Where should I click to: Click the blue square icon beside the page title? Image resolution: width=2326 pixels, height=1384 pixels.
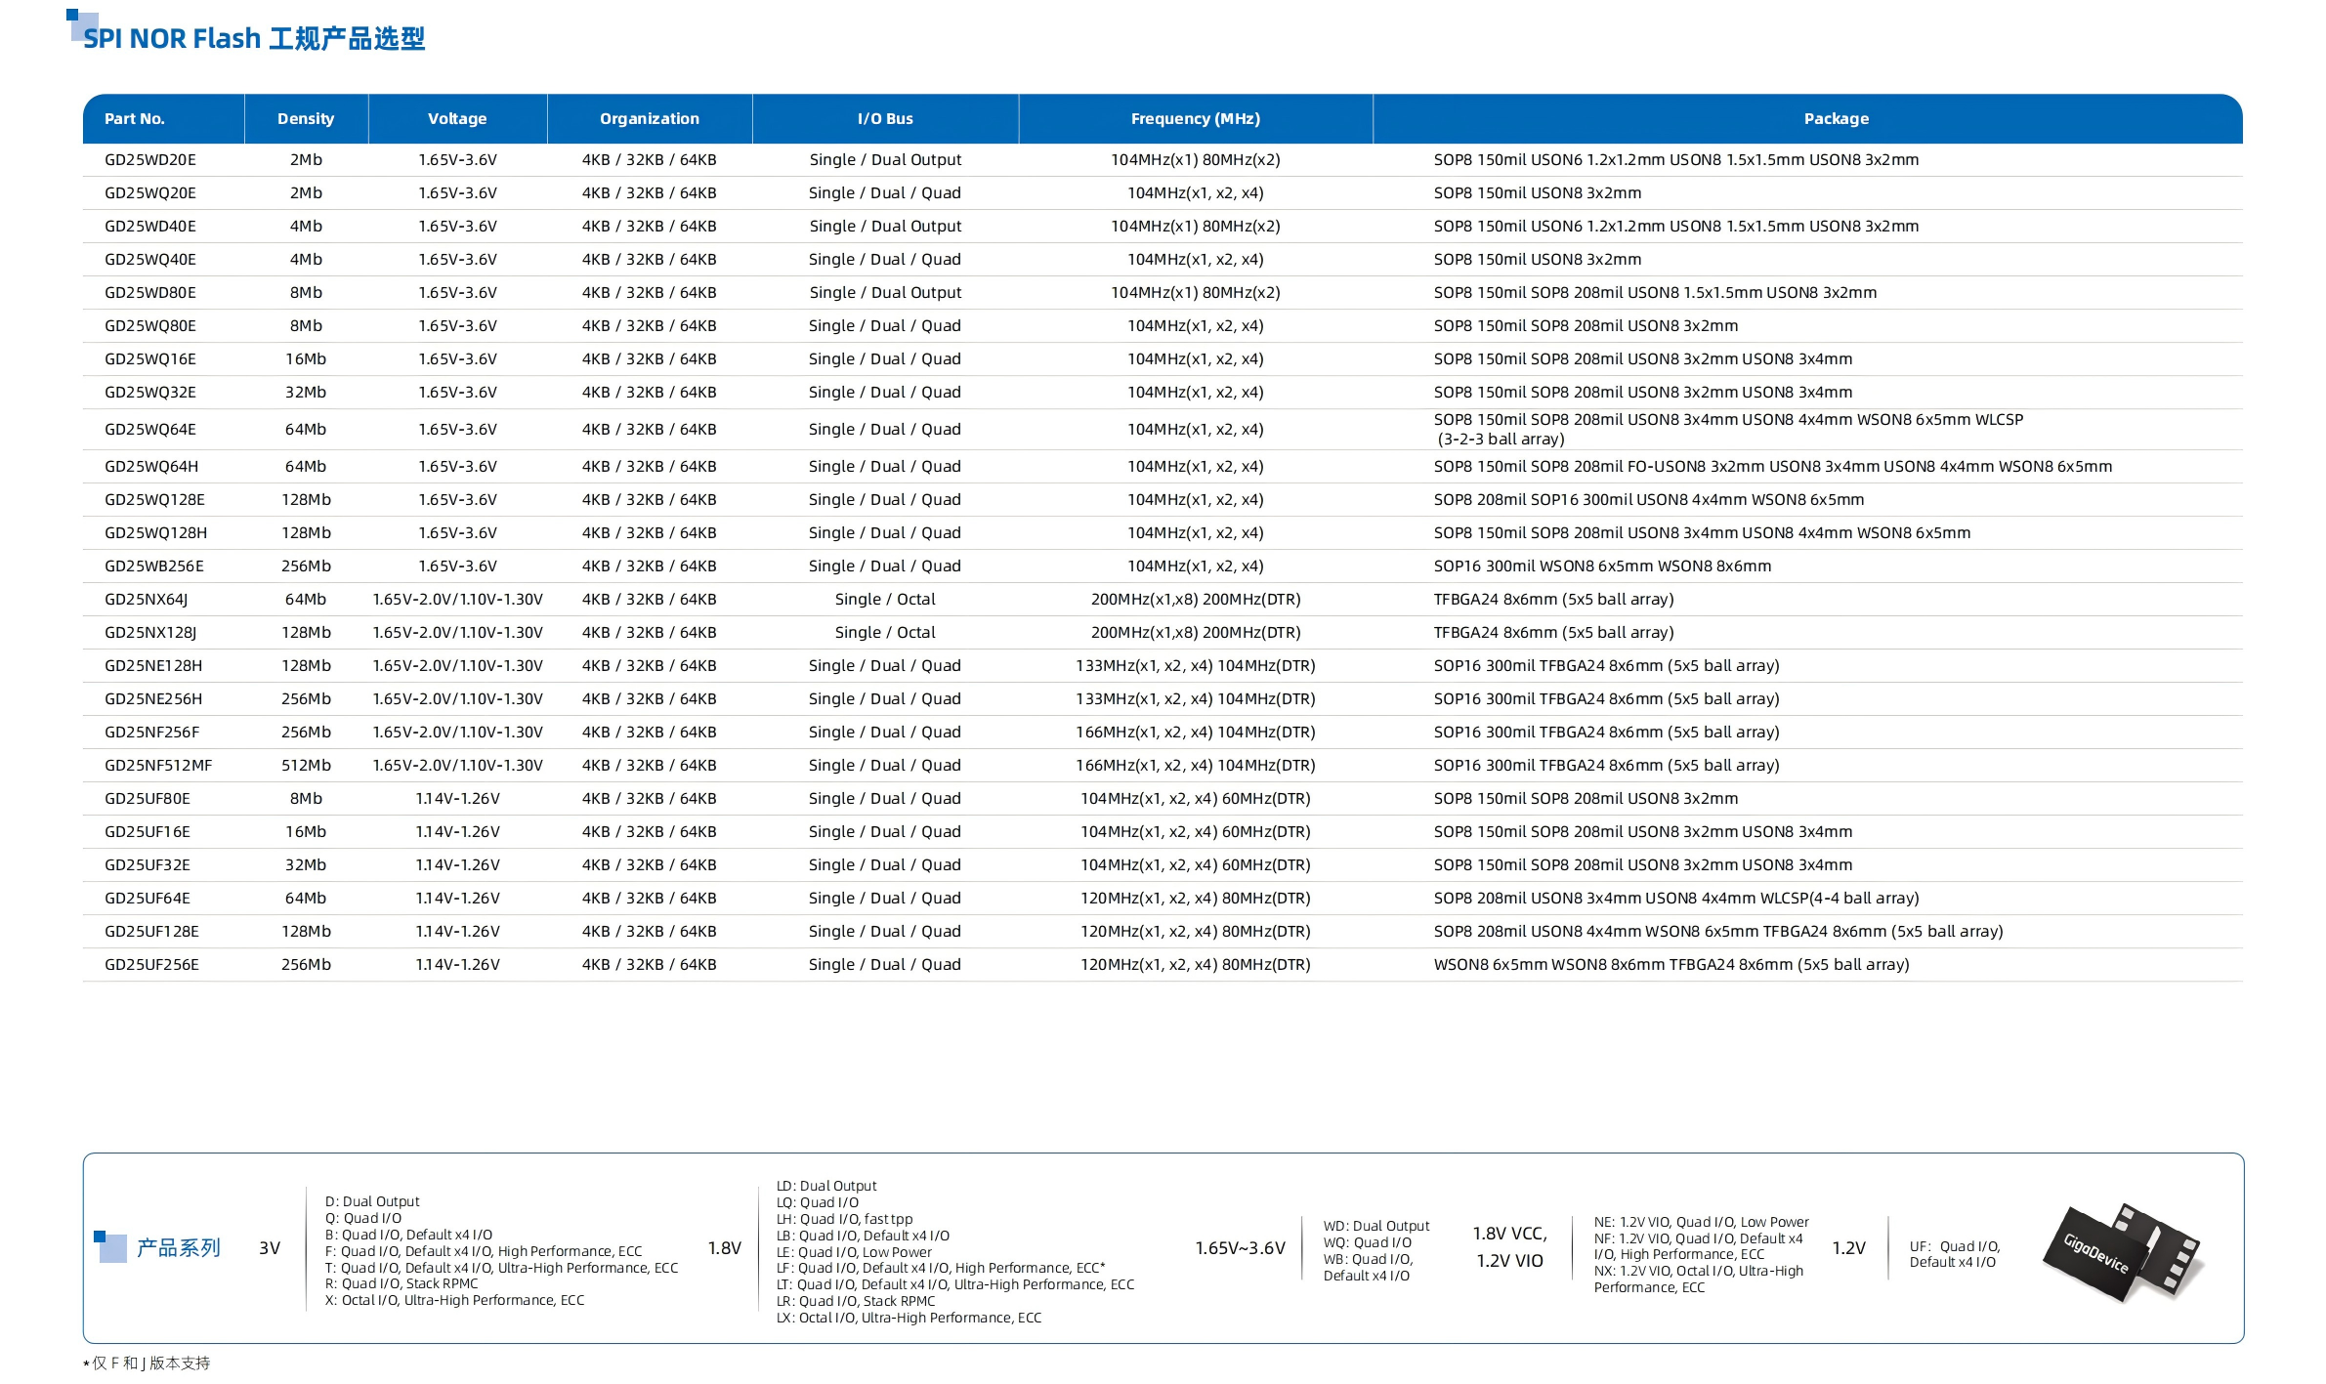[81, 24]
